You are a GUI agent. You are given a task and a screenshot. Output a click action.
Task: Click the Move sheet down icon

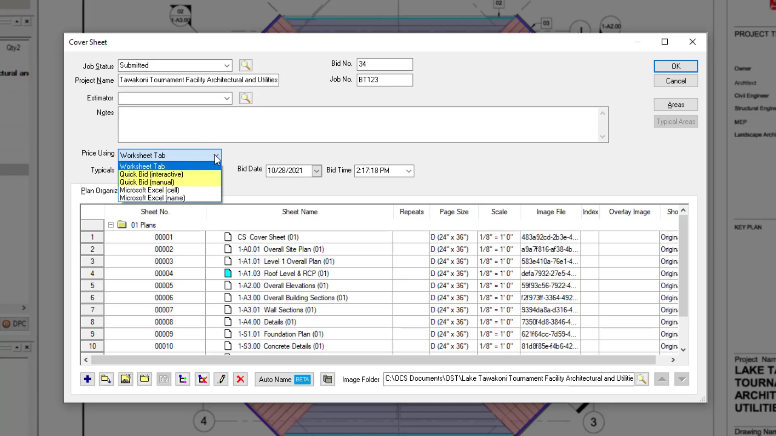tap(683, 379)
